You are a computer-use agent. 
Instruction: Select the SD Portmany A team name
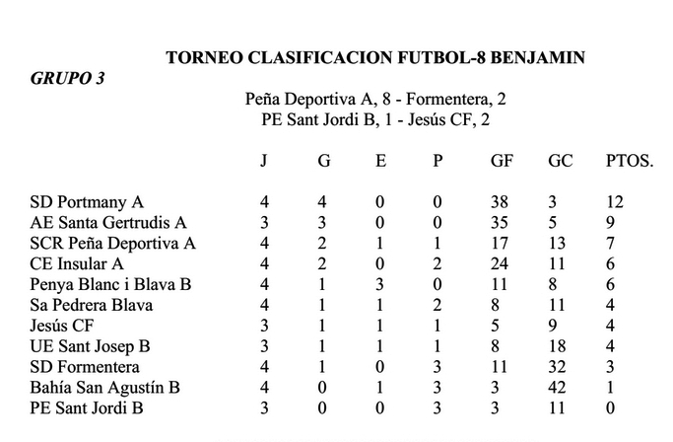point(87,202)
